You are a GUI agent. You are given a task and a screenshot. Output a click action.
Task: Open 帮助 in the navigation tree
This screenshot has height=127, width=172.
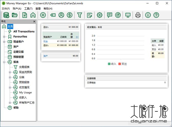click(x=16, y=108)
